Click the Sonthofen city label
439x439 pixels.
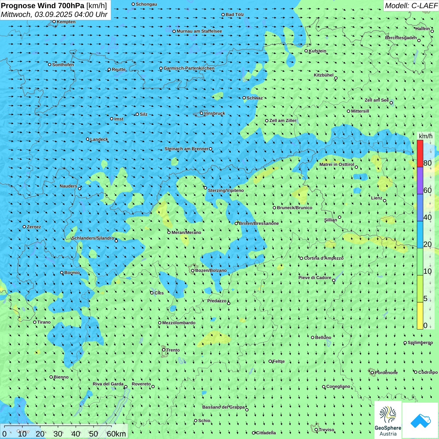pyautogui.click(x=63, y=65)
